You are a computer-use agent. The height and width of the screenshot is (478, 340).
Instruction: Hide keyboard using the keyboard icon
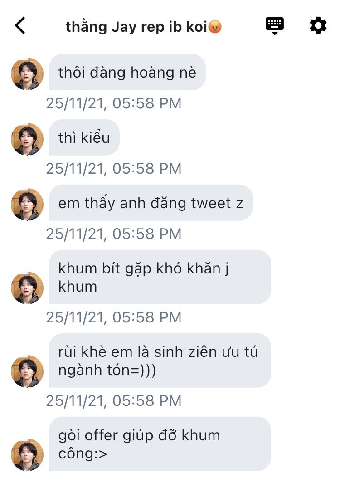[x=274, y=26]
